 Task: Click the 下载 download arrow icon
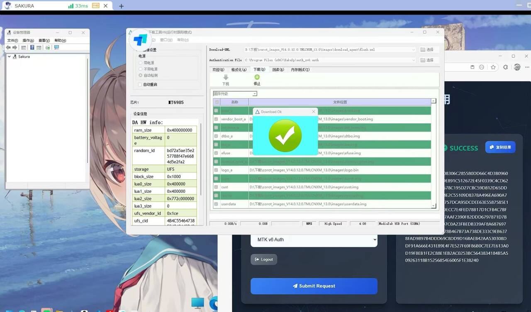click(226, 77)
